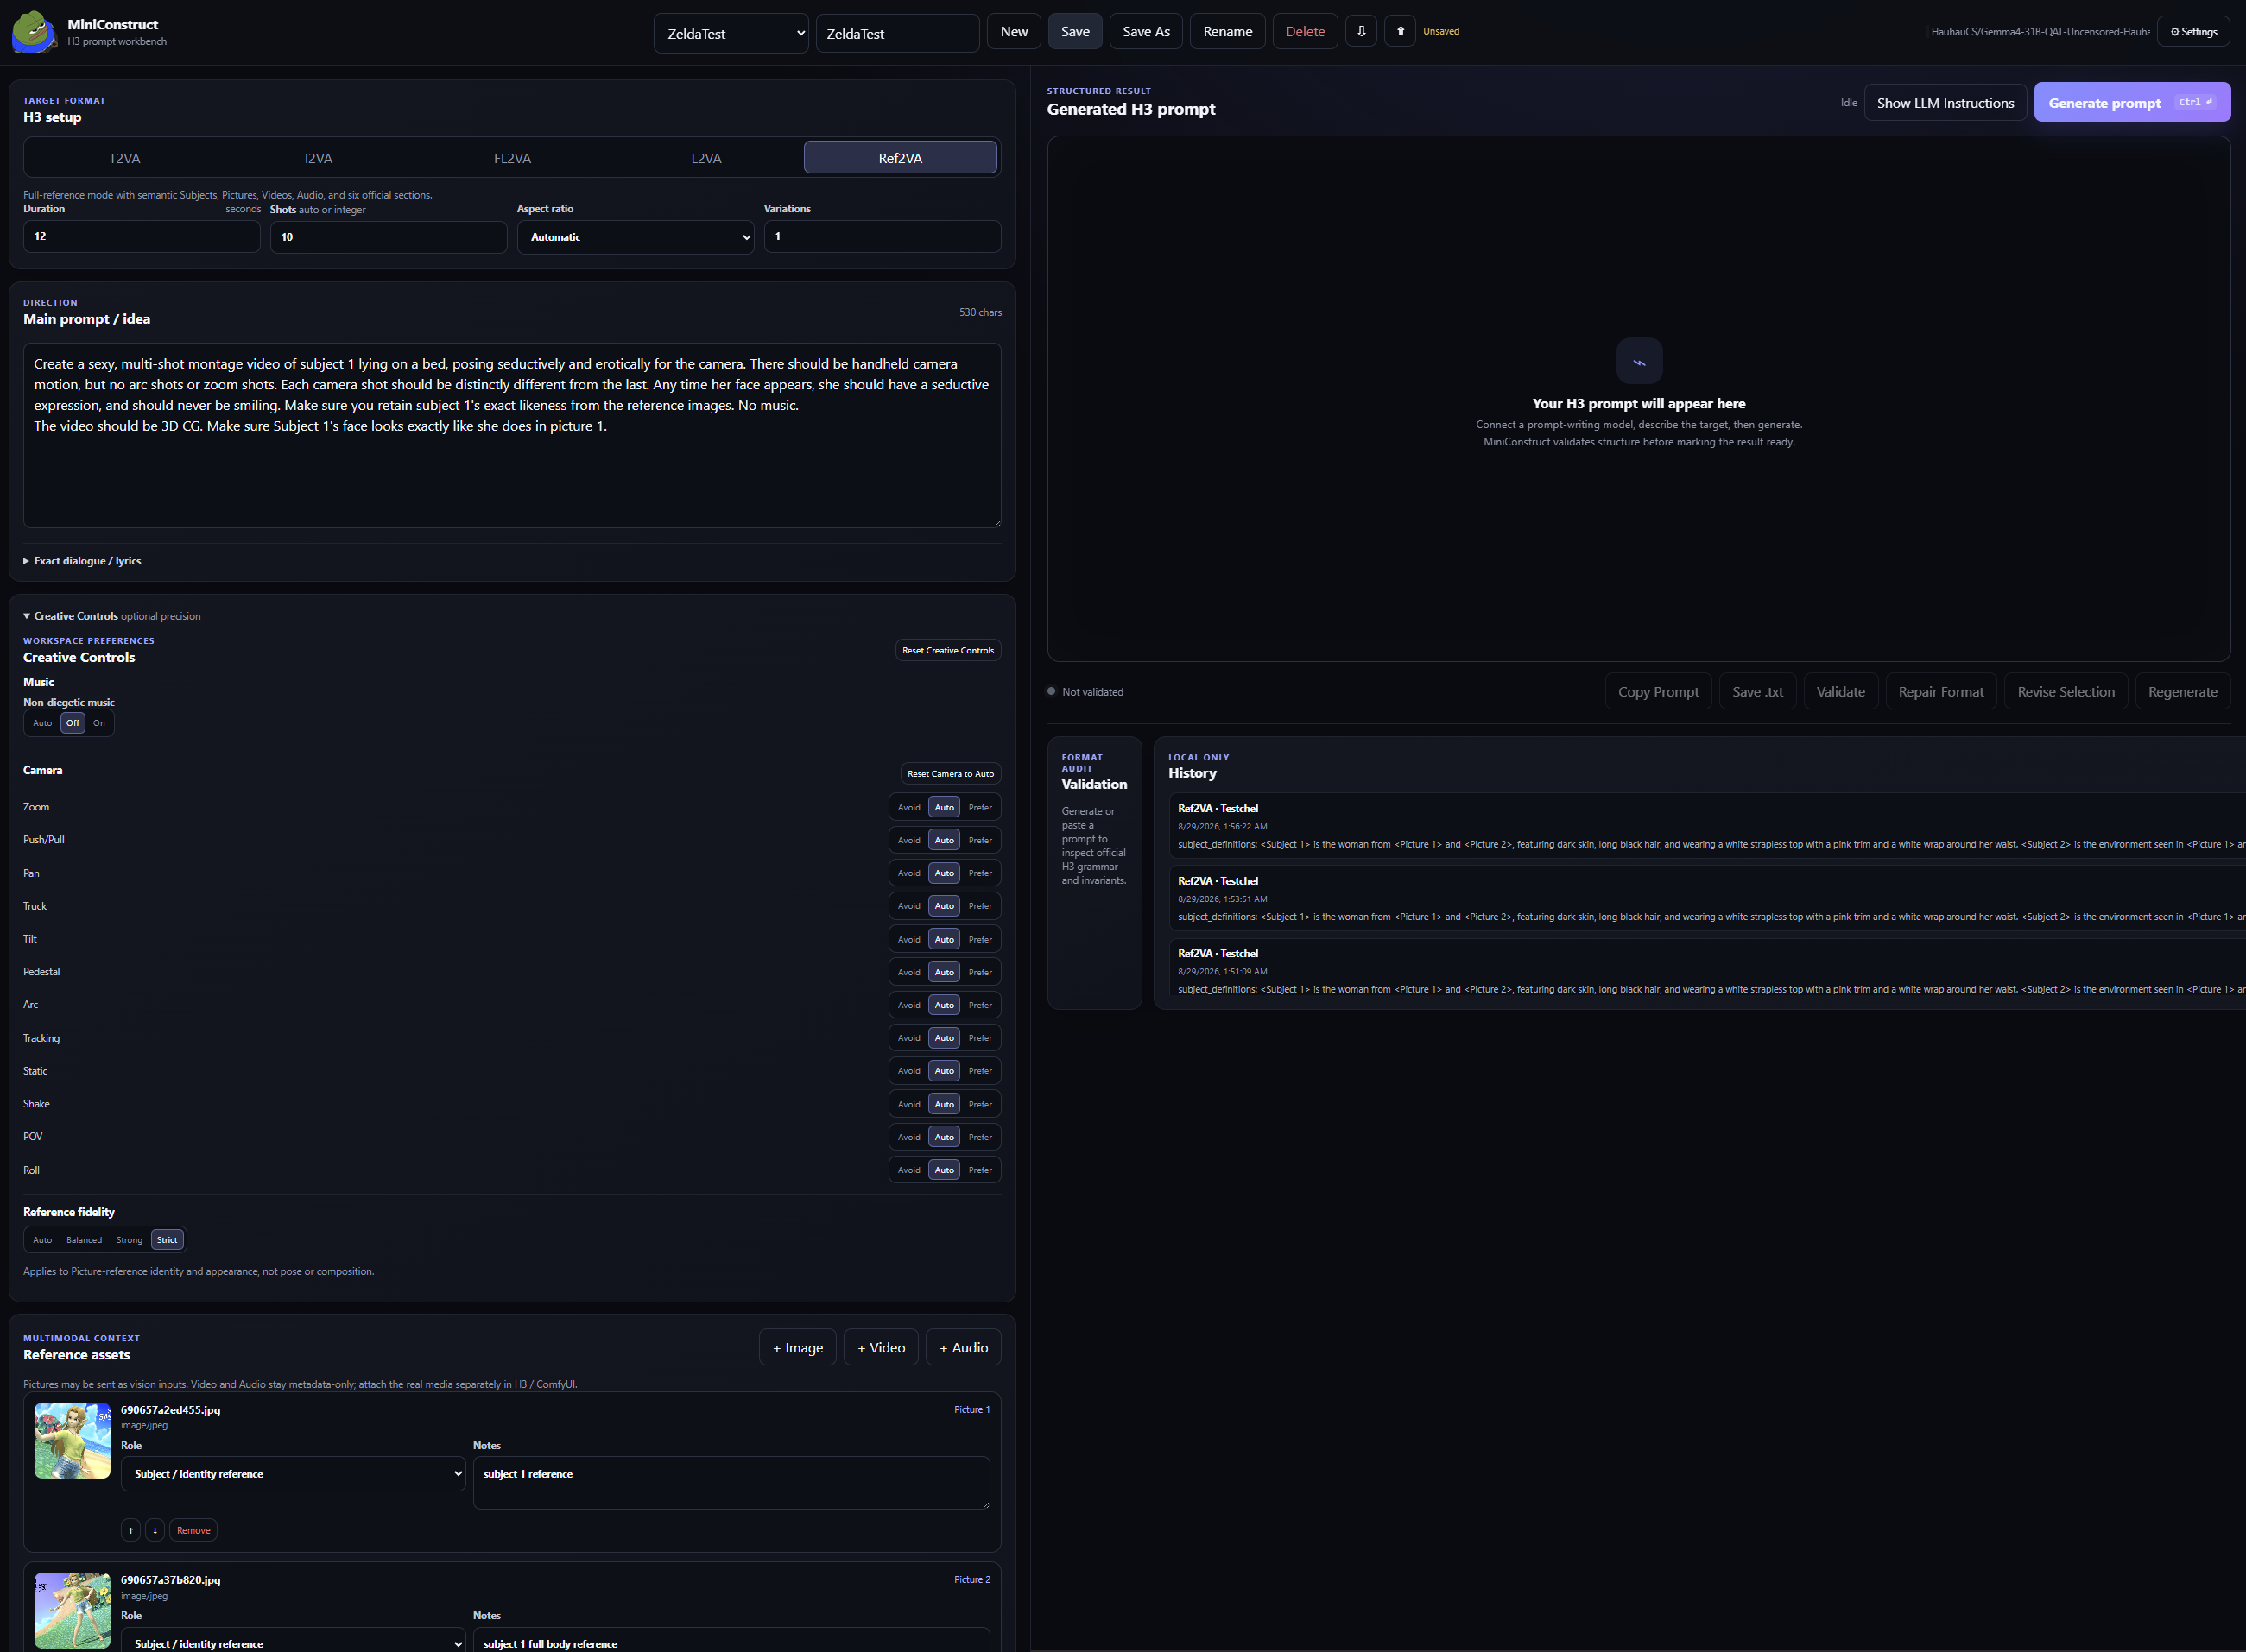The width and height of the screenshot is (2246, 1652).
Task: Click the Rename button
Action: (1228, 32)
